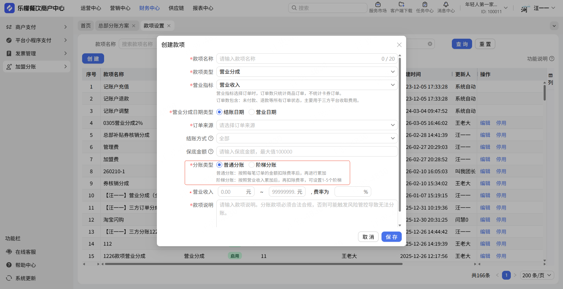563x289 pixels.
Task: Open the 消息中心 notification bell
Action: [446, 5]
